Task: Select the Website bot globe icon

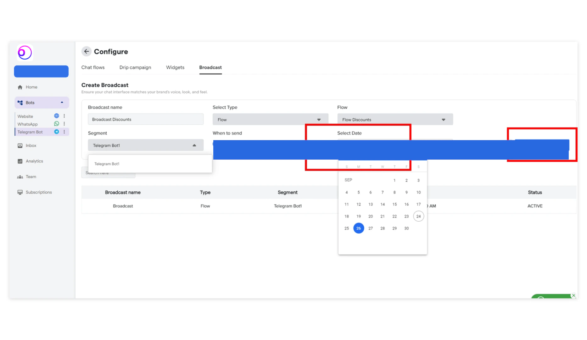Action: (57, 116)
